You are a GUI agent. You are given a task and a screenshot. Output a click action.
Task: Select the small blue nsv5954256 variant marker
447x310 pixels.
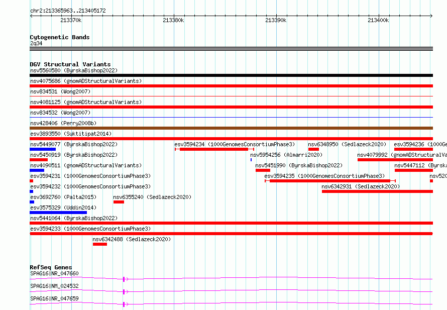coord(251,160)
